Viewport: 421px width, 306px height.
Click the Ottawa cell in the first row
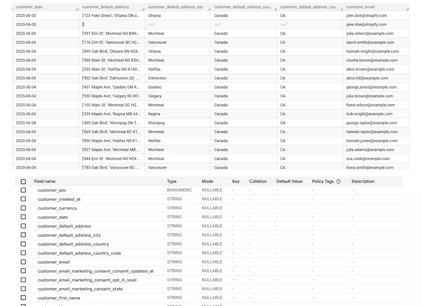click(x=154, y=16)
